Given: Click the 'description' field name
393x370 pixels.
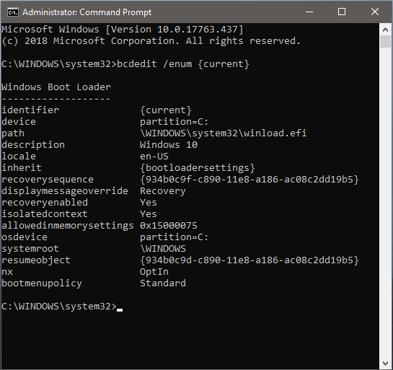Looking at the screenshot, I should tap(33, 145).
